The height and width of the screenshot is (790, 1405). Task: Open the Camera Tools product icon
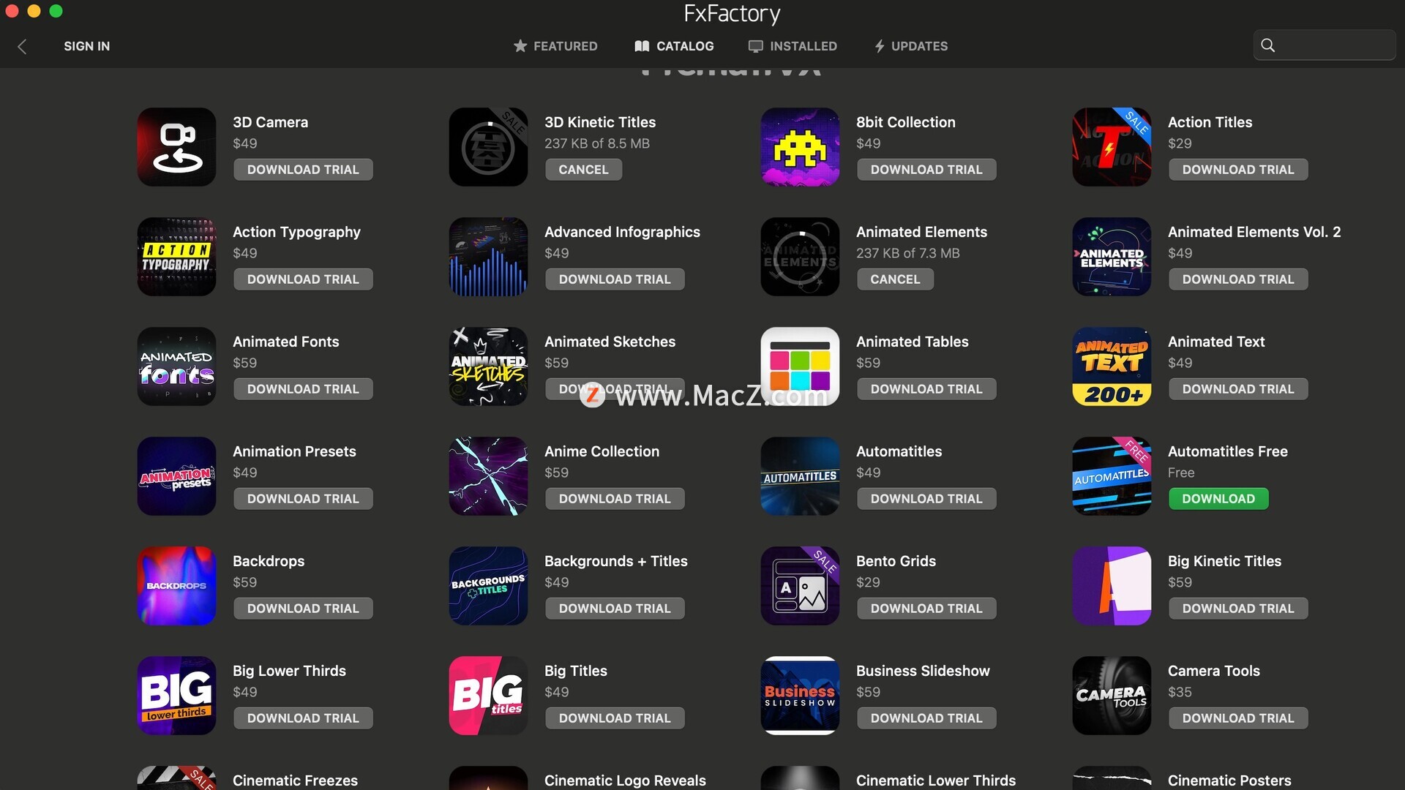tap(1112, 696)
